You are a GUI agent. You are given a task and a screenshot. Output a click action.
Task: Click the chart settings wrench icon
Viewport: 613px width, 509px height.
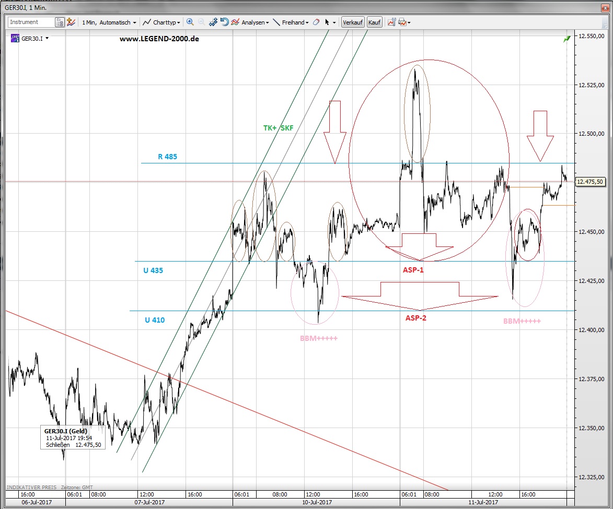[391, 22]
